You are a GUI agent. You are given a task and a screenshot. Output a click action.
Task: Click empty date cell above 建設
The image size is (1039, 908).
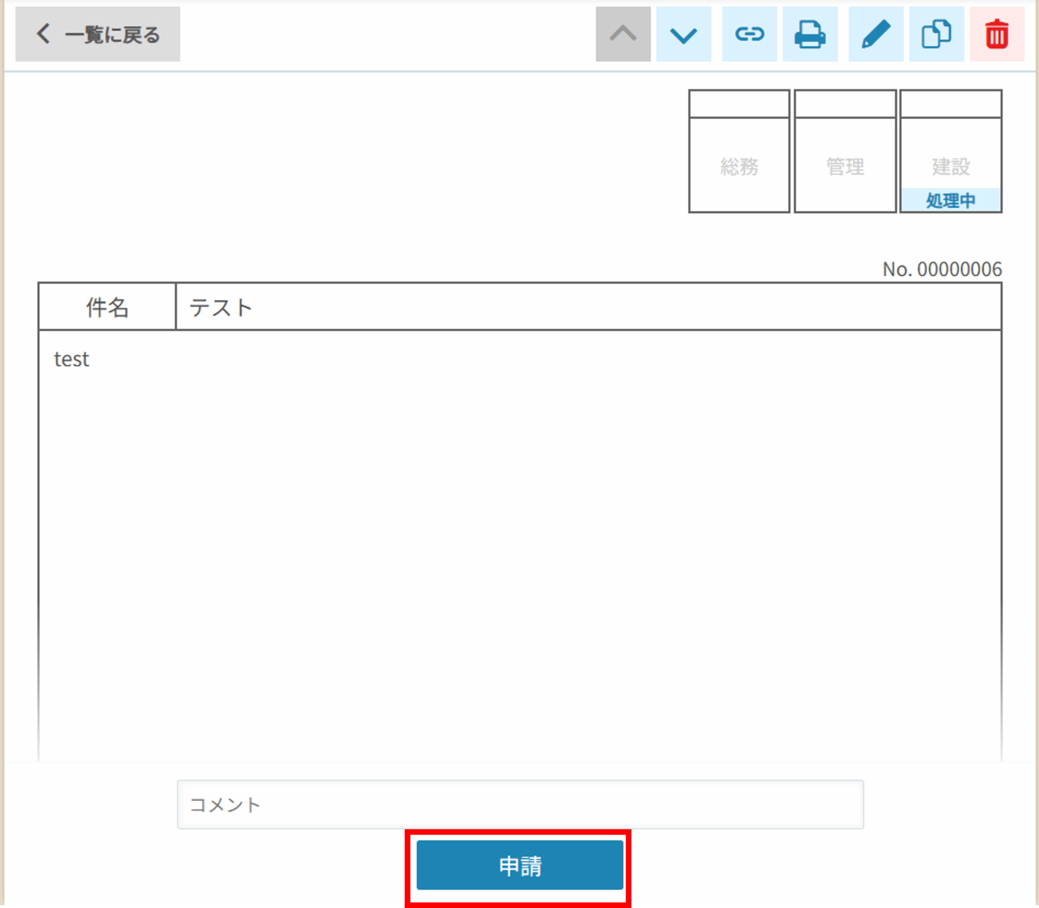click(x=951, y=104)
